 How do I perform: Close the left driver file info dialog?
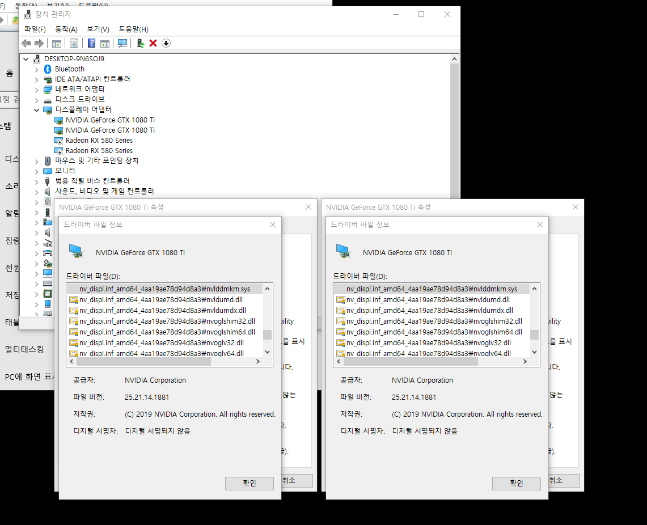tap(272, 225)
